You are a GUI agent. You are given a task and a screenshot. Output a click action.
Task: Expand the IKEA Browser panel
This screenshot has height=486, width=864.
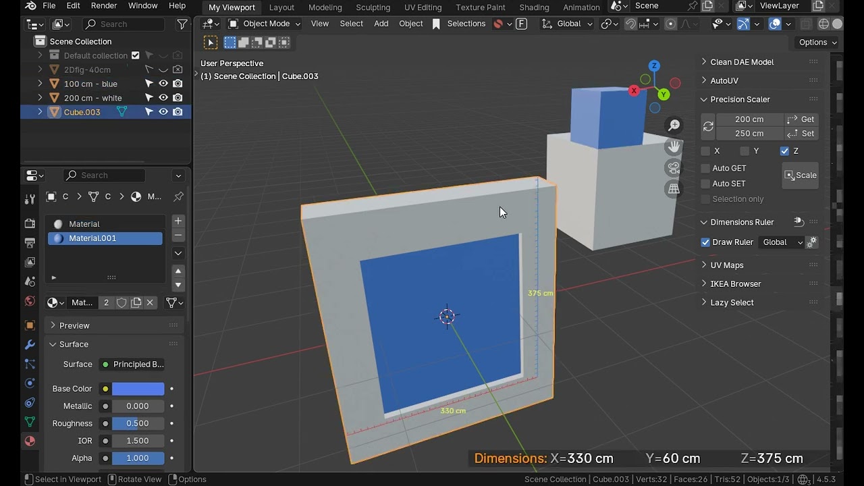(x=735, y=284)
